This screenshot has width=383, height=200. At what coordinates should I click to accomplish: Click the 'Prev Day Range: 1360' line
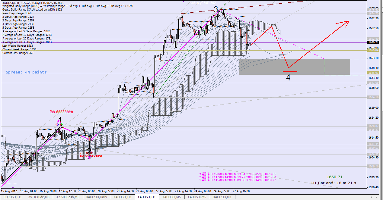[17, 13]
